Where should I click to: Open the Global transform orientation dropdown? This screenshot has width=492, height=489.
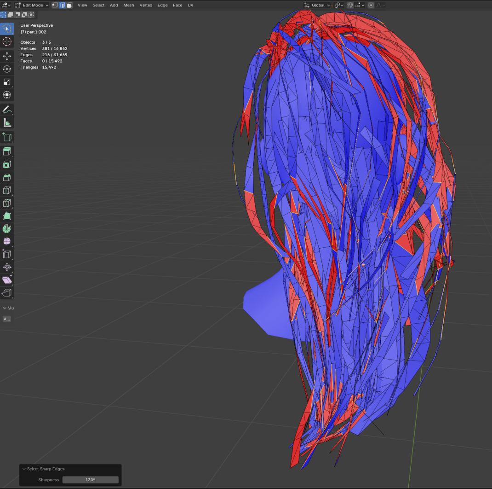317,5
